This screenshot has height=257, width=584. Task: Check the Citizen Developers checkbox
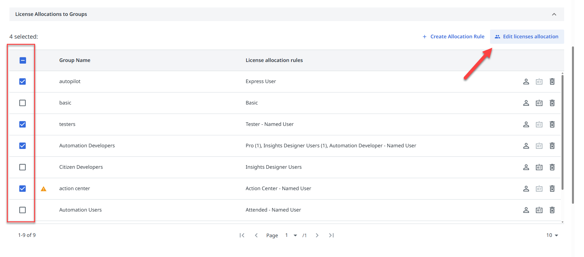click(x=22, y=167)
